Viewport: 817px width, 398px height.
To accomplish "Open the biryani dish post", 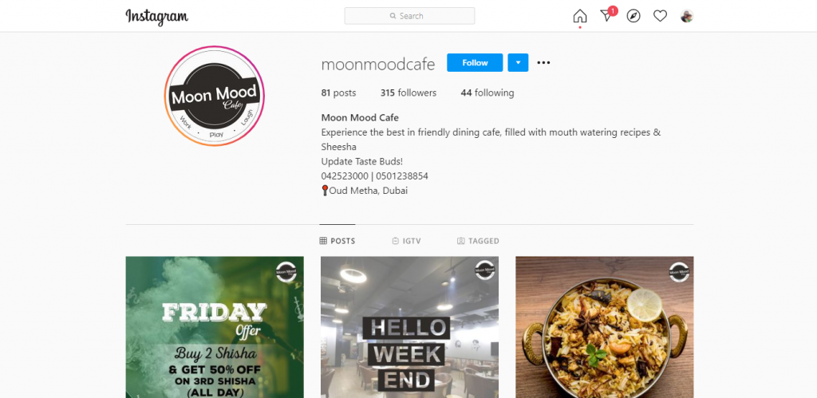I will 605,327.
